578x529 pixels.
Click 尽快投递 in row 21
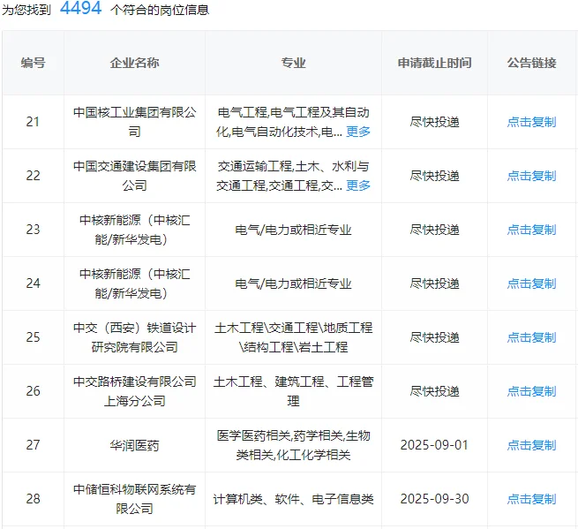pos(435,122)
